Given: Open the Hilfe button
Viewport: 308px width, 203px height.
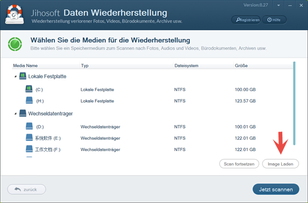Looking at the screenshot, I should pos(274,20).
